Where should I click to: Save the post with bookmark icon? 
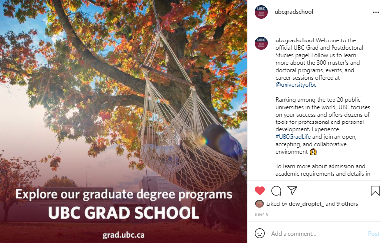click(375, 191)
